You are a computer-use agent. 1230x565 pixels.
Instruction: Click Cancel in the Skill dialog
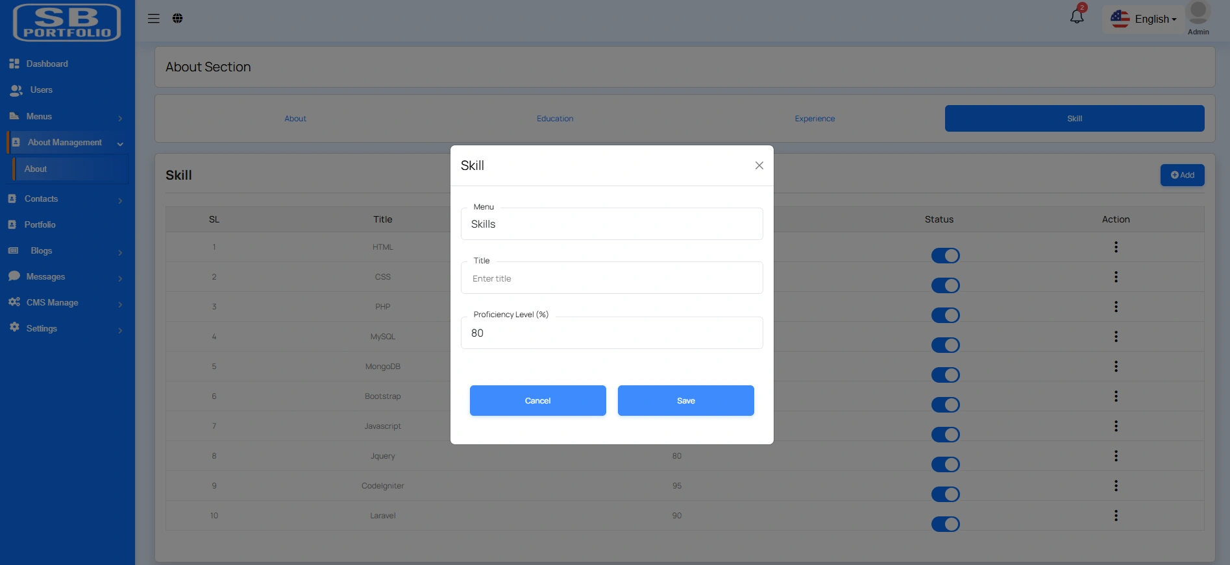(537, 401)
